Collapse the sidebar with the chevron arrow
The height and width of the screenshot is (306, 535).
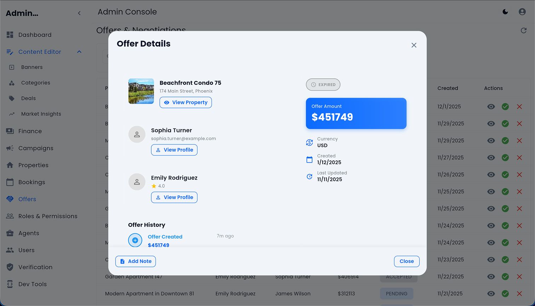(79, 13)
